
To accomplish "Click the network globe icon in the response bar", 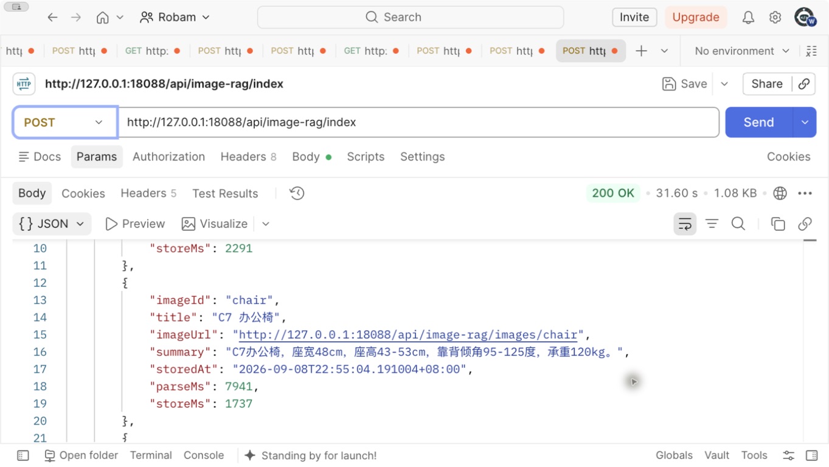I will pyautogui.click(x=780, y=193).
